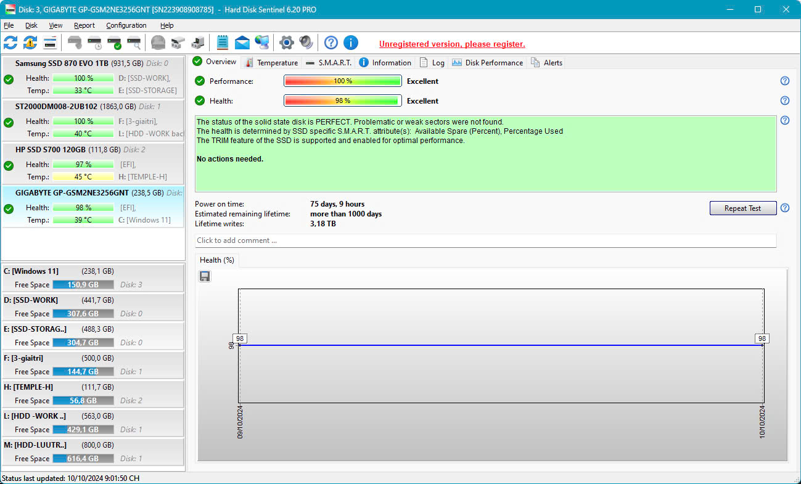Save the health graph with floppy icon
801x484 pixels.
tap(205, 276)
